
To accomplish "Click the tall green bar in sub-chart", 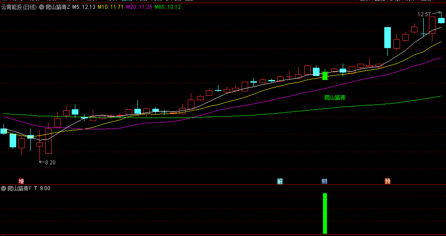I will (325, 214).
